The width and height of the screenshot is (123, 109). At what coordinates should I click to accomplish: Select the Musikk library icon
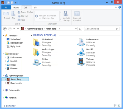(x=81, y=52)
